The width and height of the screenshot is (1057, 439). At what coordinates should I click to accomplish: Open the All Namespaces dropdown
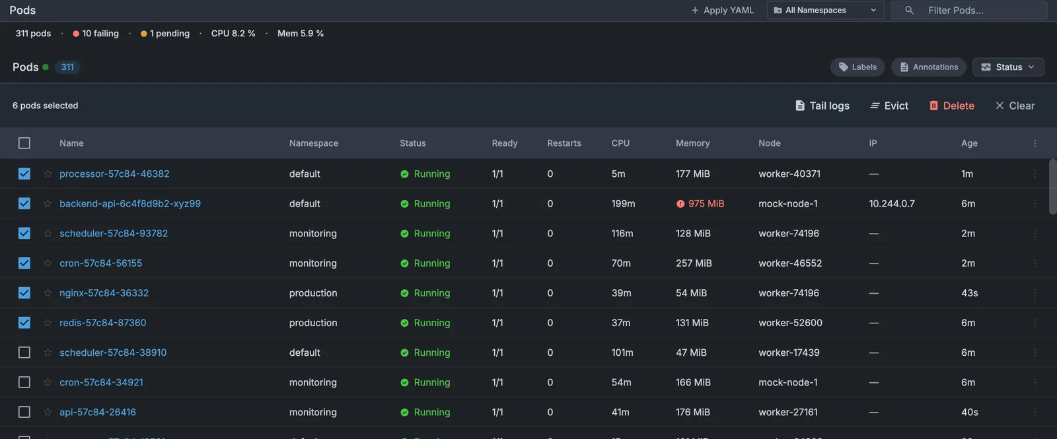pyautogui.click(x=825, y=11)
